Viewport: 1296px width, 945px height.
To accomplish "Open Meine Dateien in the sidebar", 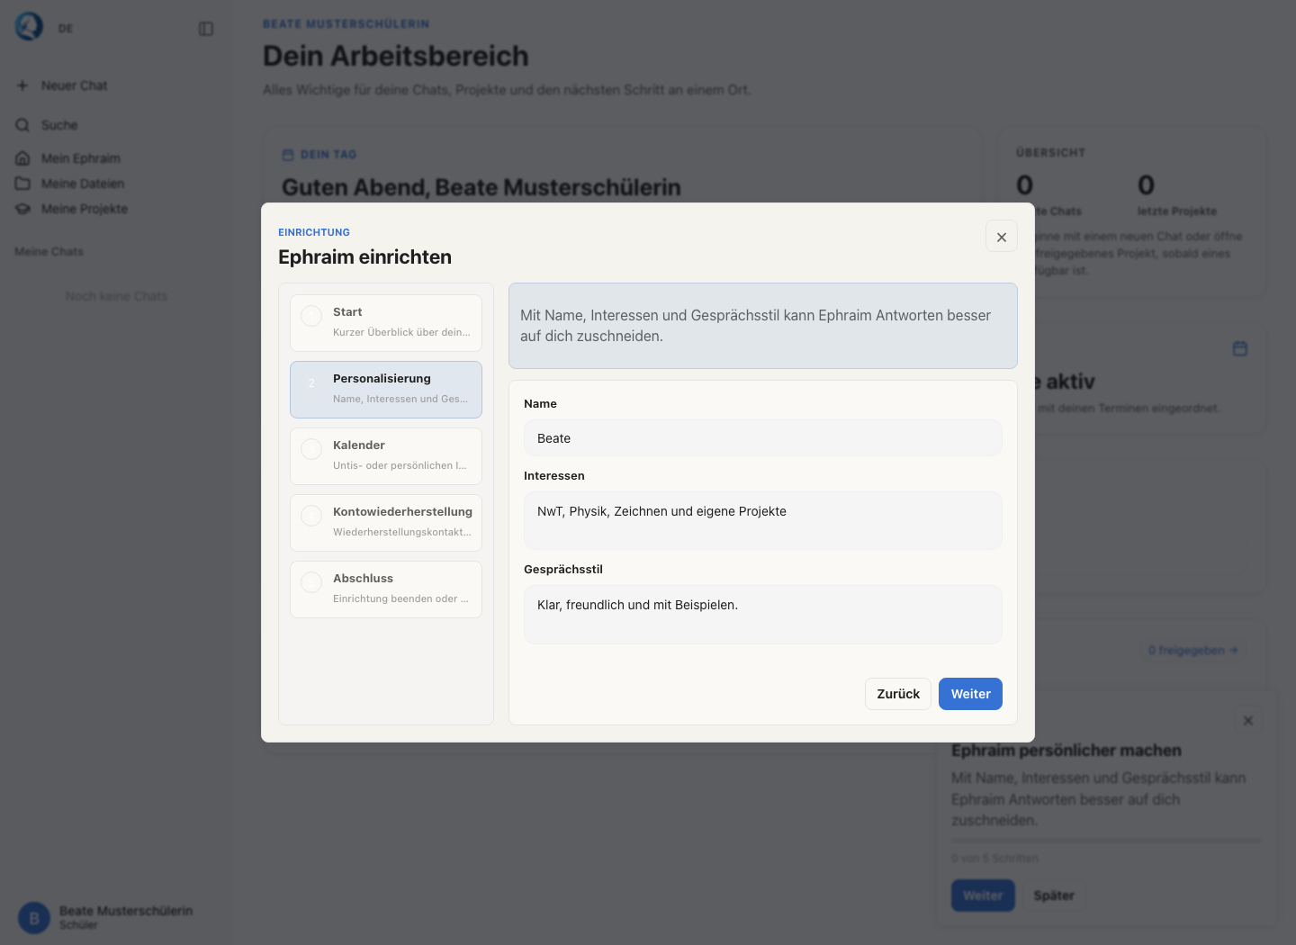I will [x=117, y=184].
